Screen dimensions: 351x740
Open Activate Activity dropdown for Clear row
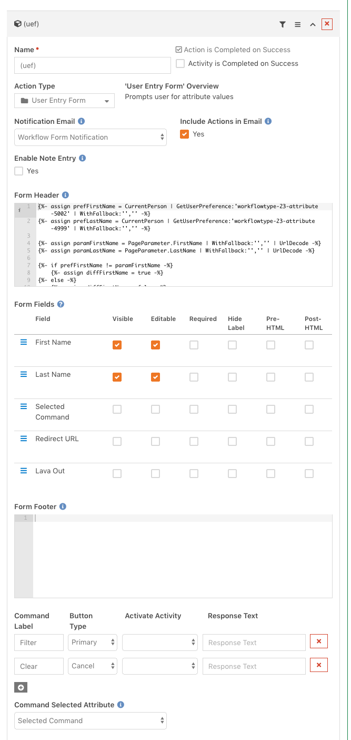coord(160,666)
